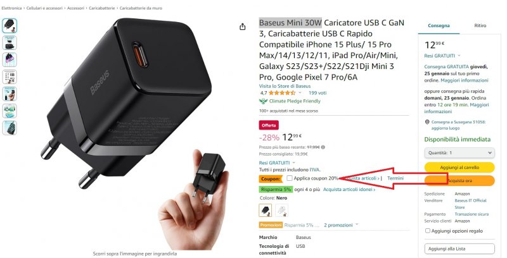This screenshot has width=507, height=258.
Task: Click the Climate Pledge Friendly leaf icon
Action: [x=263, y=101]
